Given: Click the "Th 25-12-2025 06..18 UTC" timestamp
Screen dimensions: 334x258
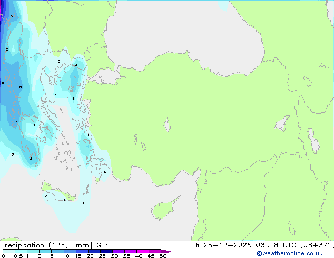Looking at the screenshot, I should pos(243,245).
